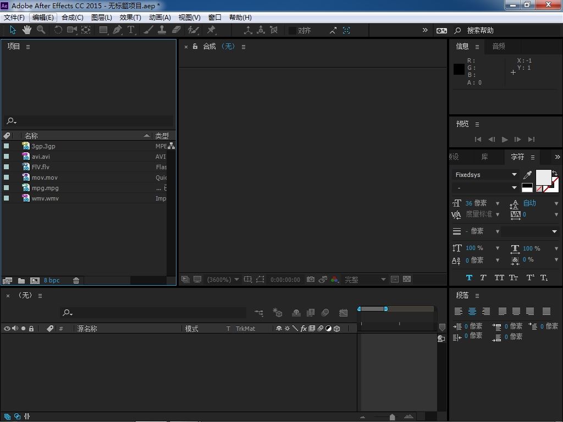The image size is (563, 422).
Task: Toggle the 对齐 snapping checkbox
Action: (x=292, y=31)
